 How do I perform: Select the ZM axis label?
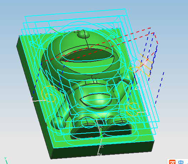click(x=100, y=154)
